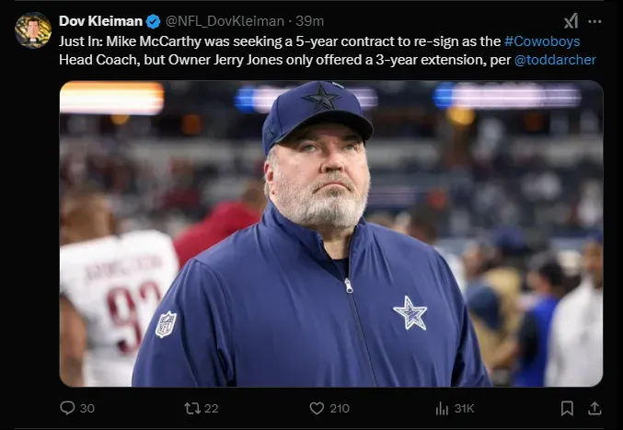Viewport: 623px width, 430px height.
Task: View post analytics bar chart icon
Action: (x=442, y=408)
